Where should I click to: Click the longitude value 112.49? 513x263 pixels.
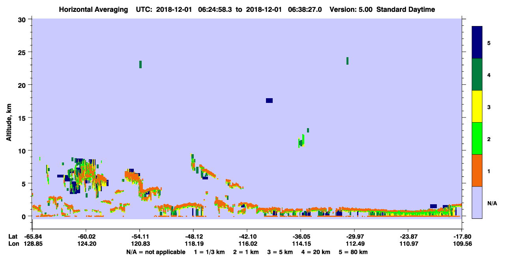click(x=354, y=244)
